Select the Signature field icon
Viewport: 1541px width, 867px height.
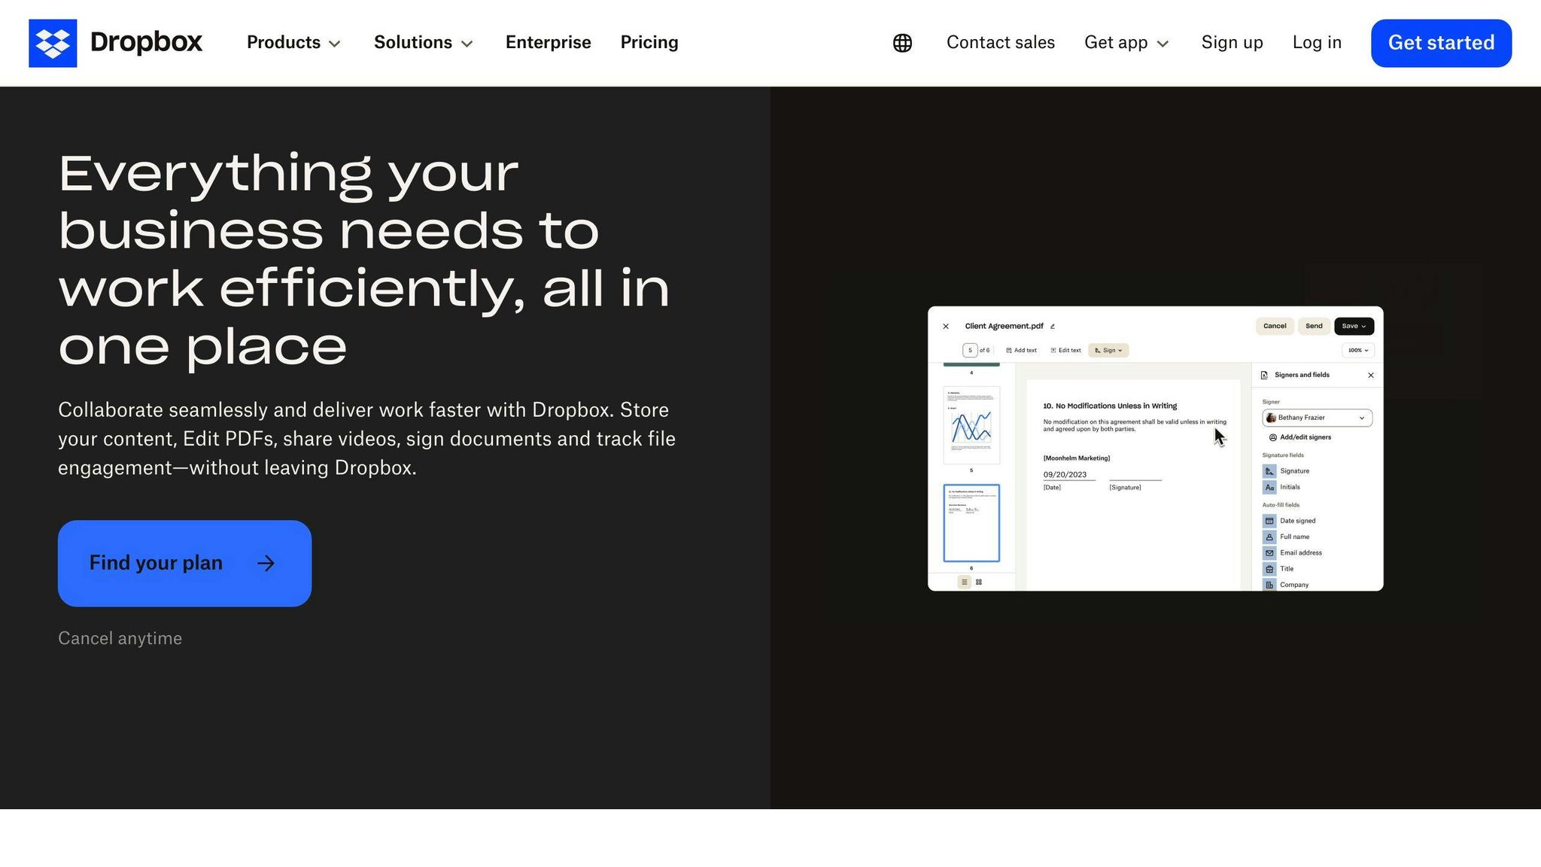(1269, 470)
